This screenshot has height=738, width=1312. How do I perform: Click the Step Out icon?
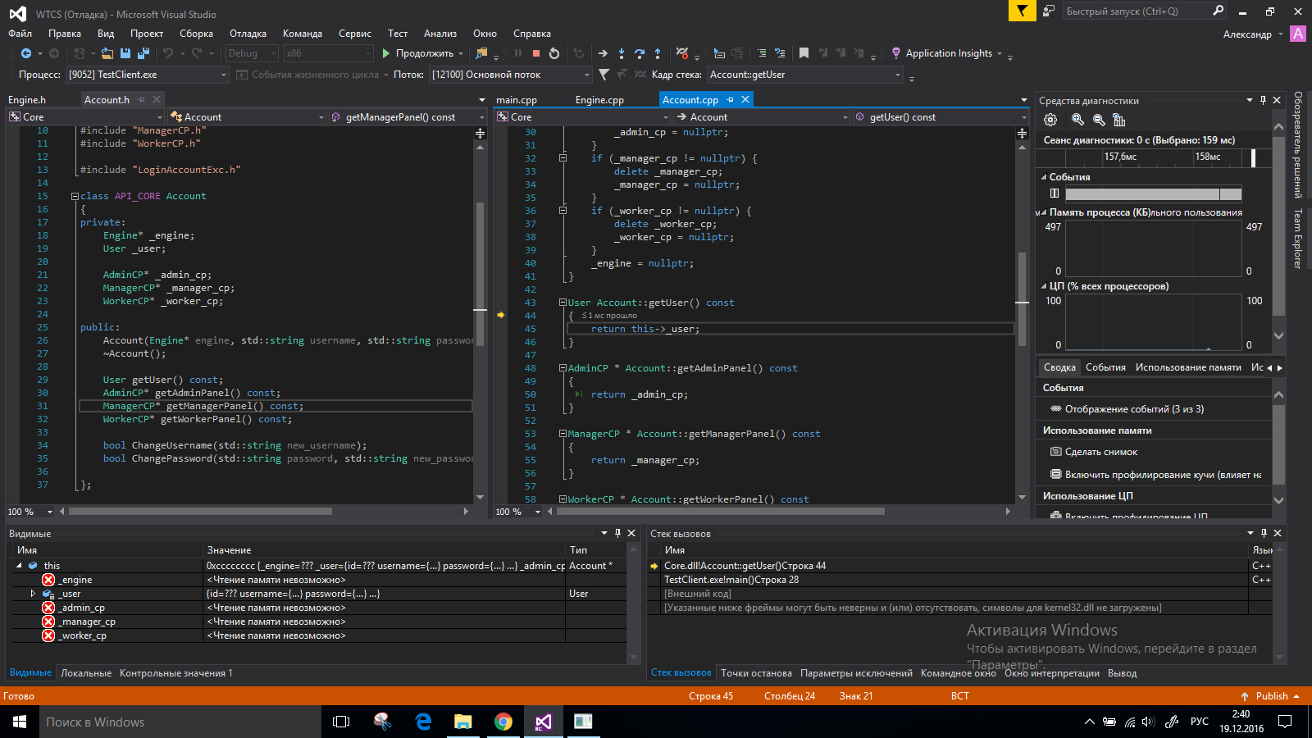[658, 53]
